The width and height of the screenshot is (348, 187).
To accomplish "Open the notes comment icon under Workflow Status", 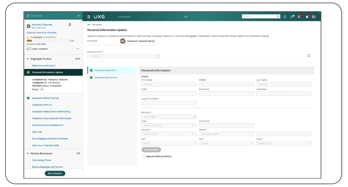I will 42,89.
